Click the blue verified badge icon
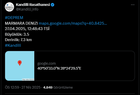Viewport: 140px width, 95px height. (x=53, y=5)
